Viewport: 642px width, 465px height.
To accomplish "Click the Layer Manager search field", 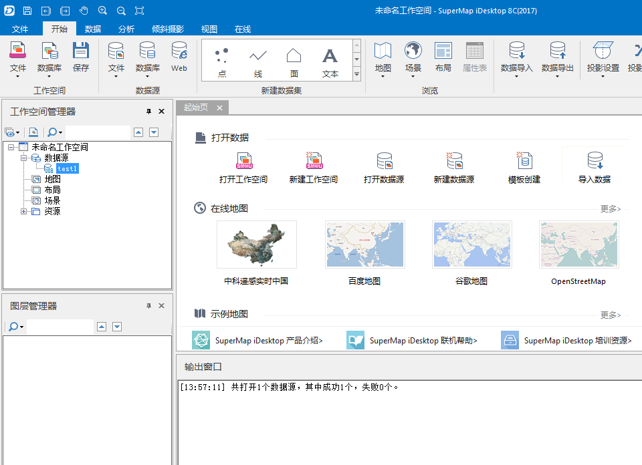I will pos(60,326).
